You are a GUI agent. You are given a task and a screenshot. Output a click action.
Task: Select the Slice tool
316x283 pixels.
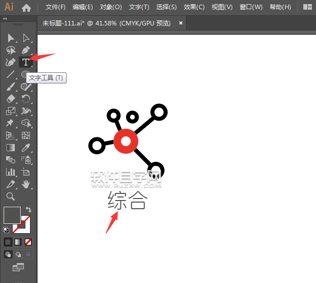(x=11, y=184)
